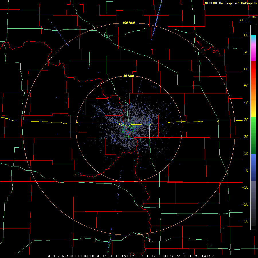
Task: Click the 50 NMI range ring label
Action: click(x=129, y=76)
